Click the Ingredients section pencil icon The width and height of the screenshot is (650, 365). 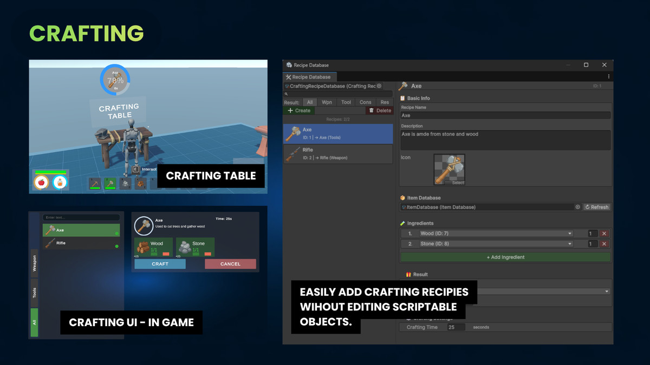click(x=402, y=223)
